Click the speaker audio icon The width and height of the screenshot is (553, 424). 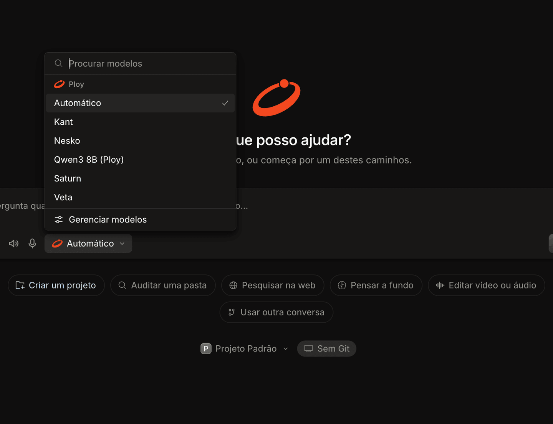pyautogui.click(x=14, y=244)
